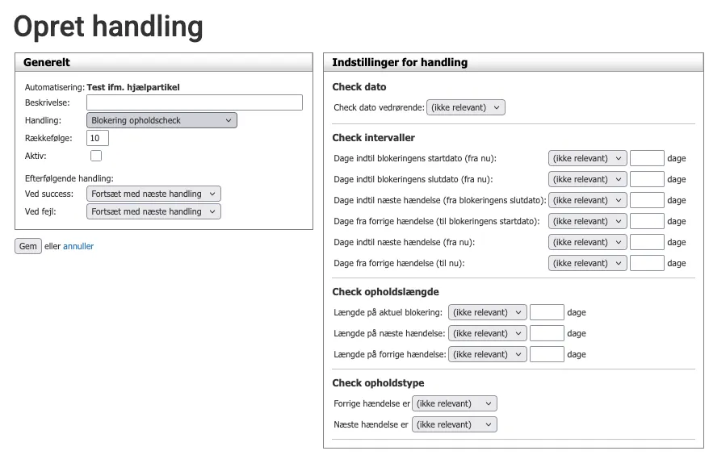Click days field for blokeringens startdato (fra nu)
This screenshot has height=455, width=709.
point(647,158)
